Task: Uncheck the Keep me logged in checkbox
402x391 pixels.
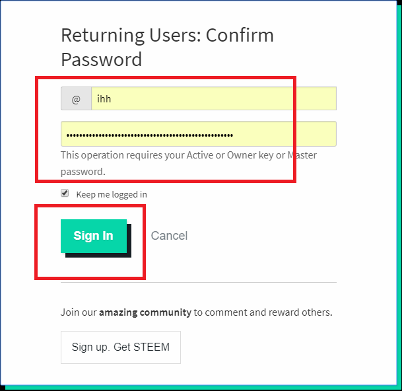Action: coord(65,193)
